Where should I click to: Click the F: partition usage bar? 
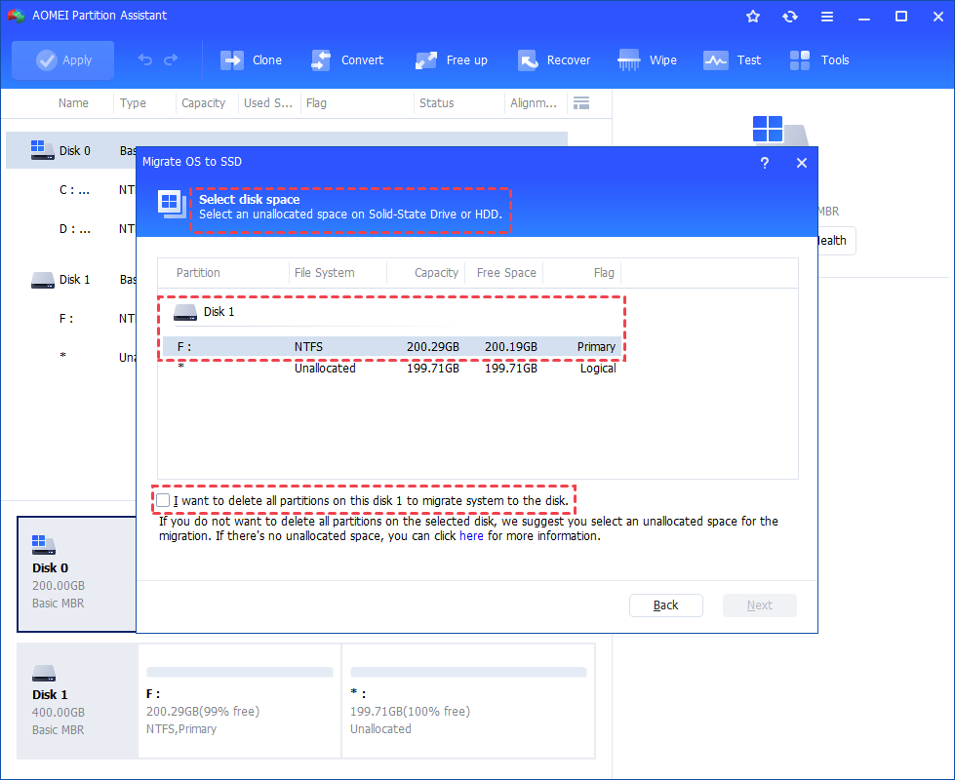pyautogui.click(x=240, y=672)
